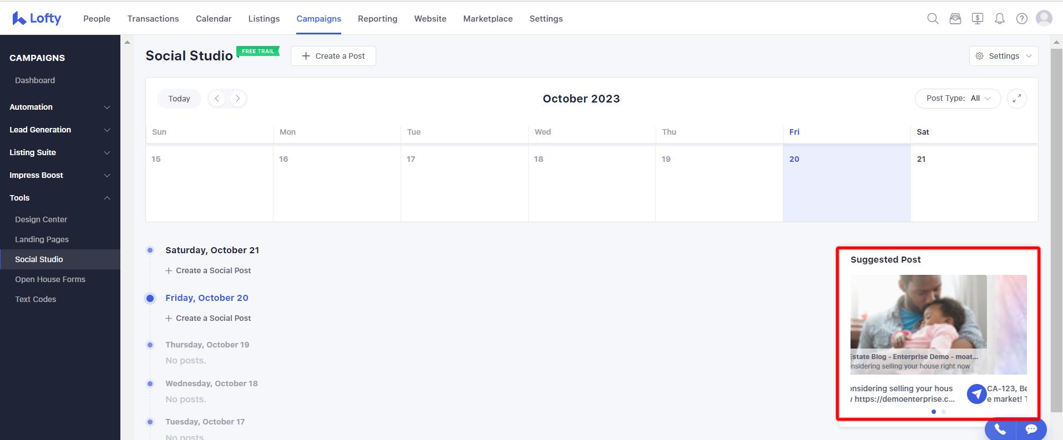1063x440 pixels.
Task: Click the dollar billing icon in header
Action: coord(977,19)
